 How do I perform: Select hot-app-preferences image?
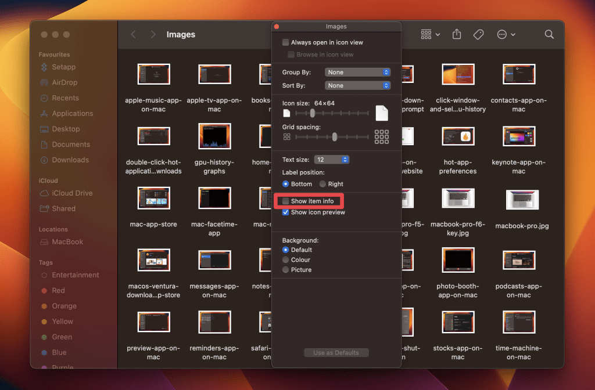coord(458,136)
